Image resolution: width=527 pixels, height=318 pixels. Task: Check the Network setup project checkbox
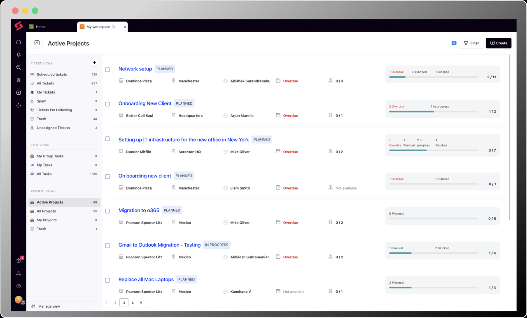point(107,70)
